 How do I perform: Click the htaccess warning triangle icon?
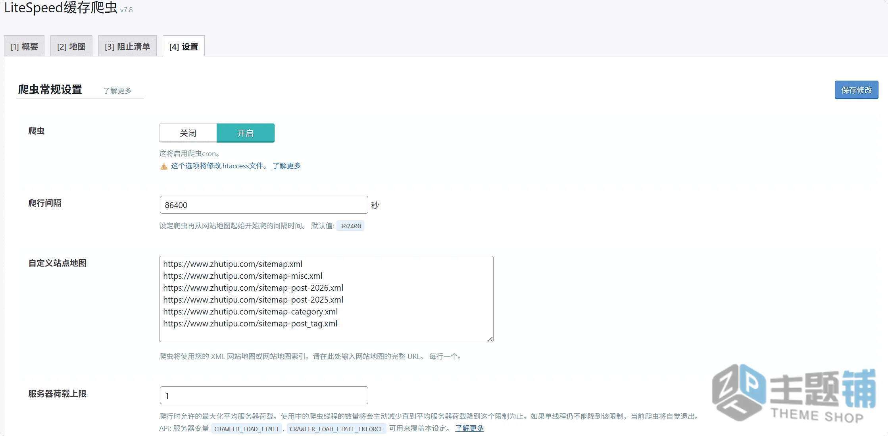[x=163, y=166]
